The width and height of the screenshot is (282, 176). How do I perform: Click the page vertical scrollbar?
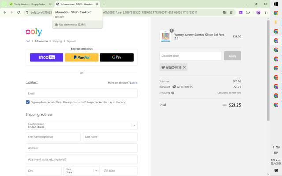tap(268, 70)
